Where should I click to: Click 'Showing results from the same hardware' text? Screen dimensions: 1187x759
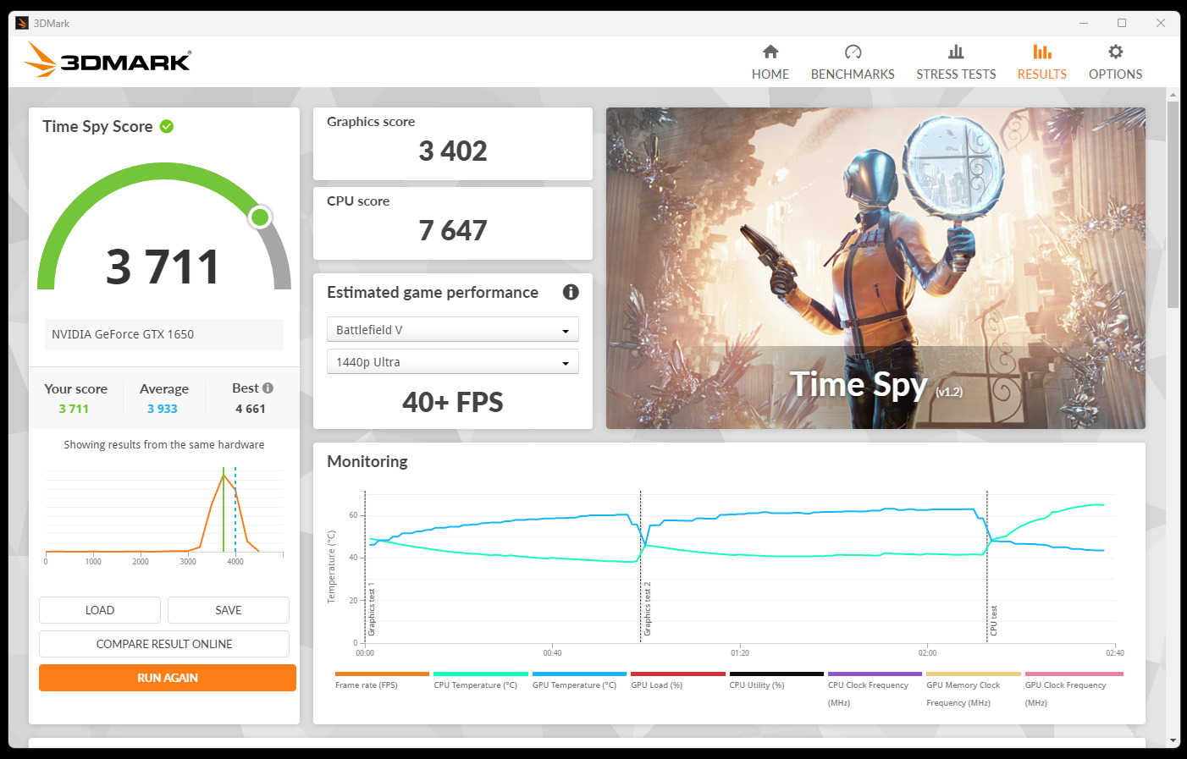pyautogui.click(x=164, y=444)
